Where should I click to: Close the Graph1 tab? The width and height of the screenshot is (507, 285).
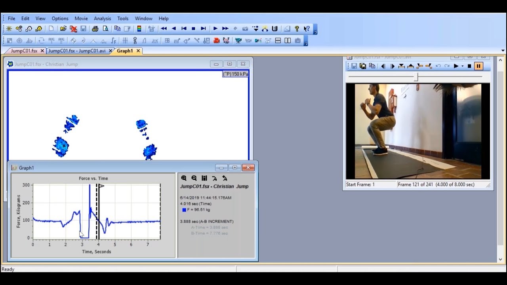coord(138,51)
